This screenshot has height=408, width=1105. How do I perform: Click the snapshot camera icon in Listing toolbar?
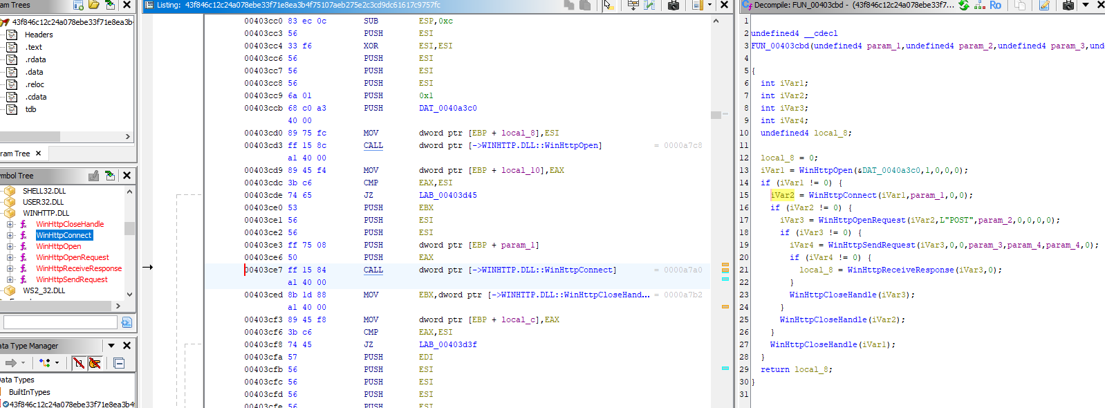674,5
